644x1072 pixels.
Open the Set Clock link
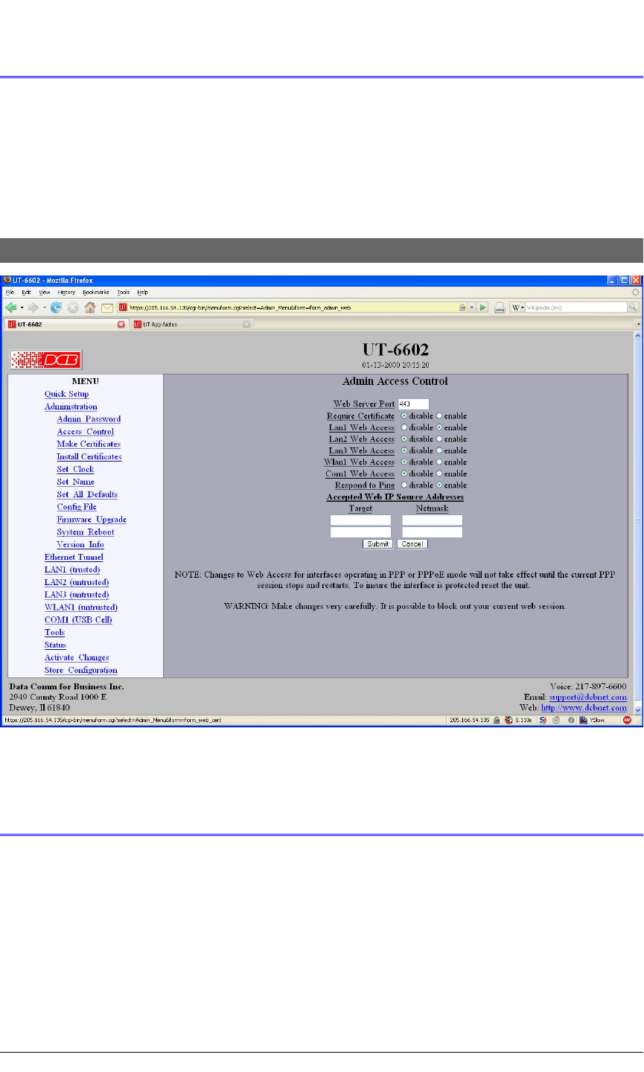tap(75, 470)
